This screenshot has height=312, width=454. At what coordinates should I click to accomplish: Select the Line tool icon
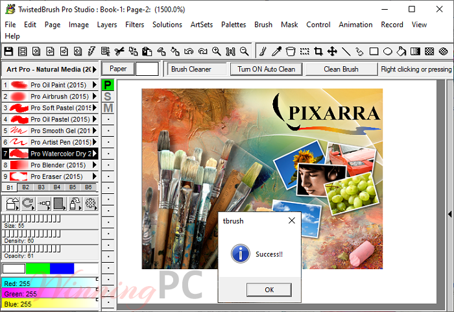346,51
